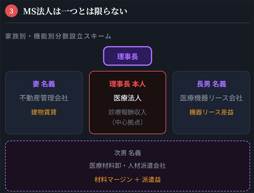Click the 医療機器リース会社 text

[x=211, y=98]
